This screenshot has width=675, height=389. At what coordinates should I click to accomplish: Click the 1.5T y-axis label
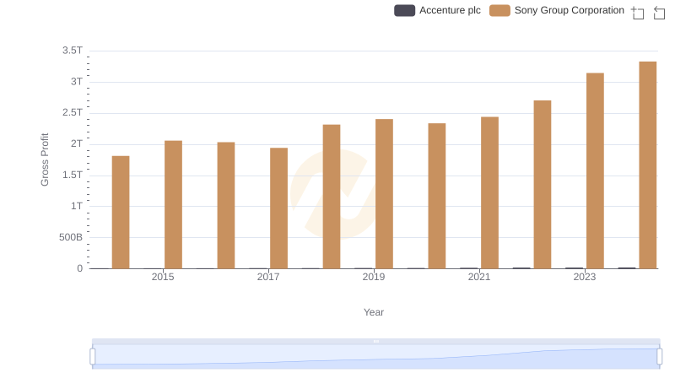[x=73, y=176]
